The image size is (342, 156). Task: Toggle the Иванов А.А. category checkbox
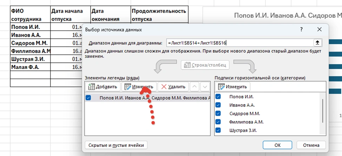point(218,105)
